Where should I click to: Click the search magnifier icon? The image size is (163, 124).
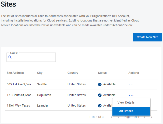coord(10,57)
